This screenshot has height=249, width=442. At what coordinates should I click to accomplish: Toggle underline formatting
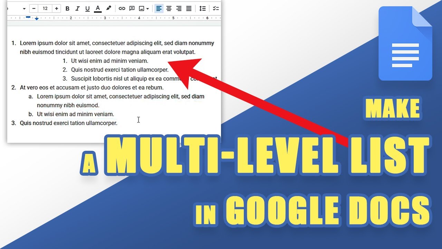87,9
